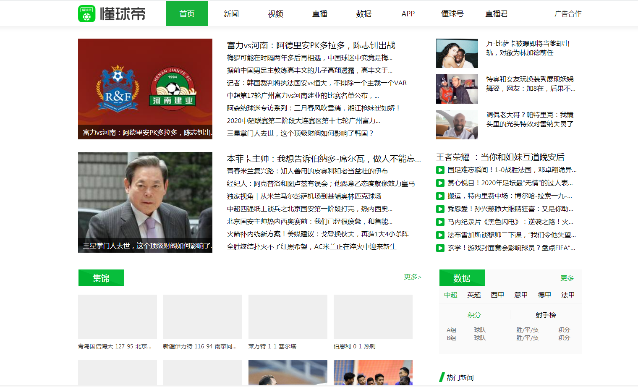Expand the 数据 panel via 更多
The height and width of the screenshot is (387, 638).
[567, 277]
